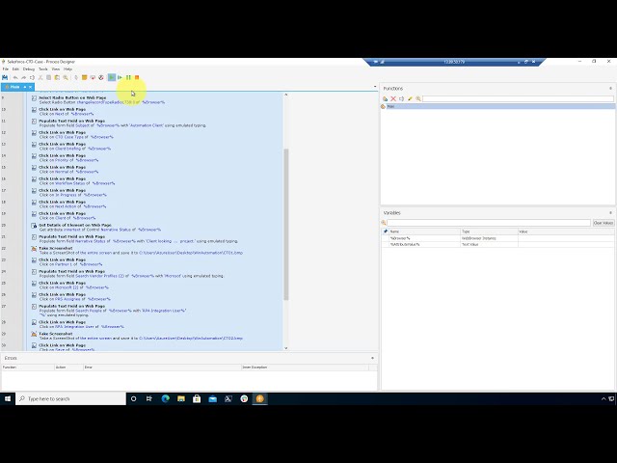Click the pin button of the Variables panel
Screen dimensions: 617x463
click(x=610, y=212)
